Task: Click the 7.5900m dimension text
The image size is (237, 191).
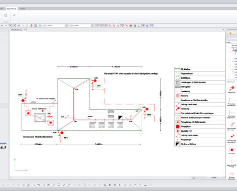Action: (x=99, y=144)
